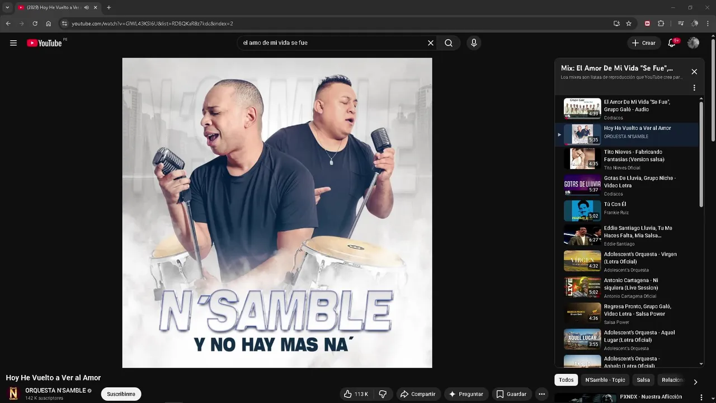Save the video with Guardar
The image size is (716, 403).
pos(511,394)
